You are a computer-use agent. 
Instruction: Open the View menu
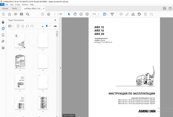[12, 4]
